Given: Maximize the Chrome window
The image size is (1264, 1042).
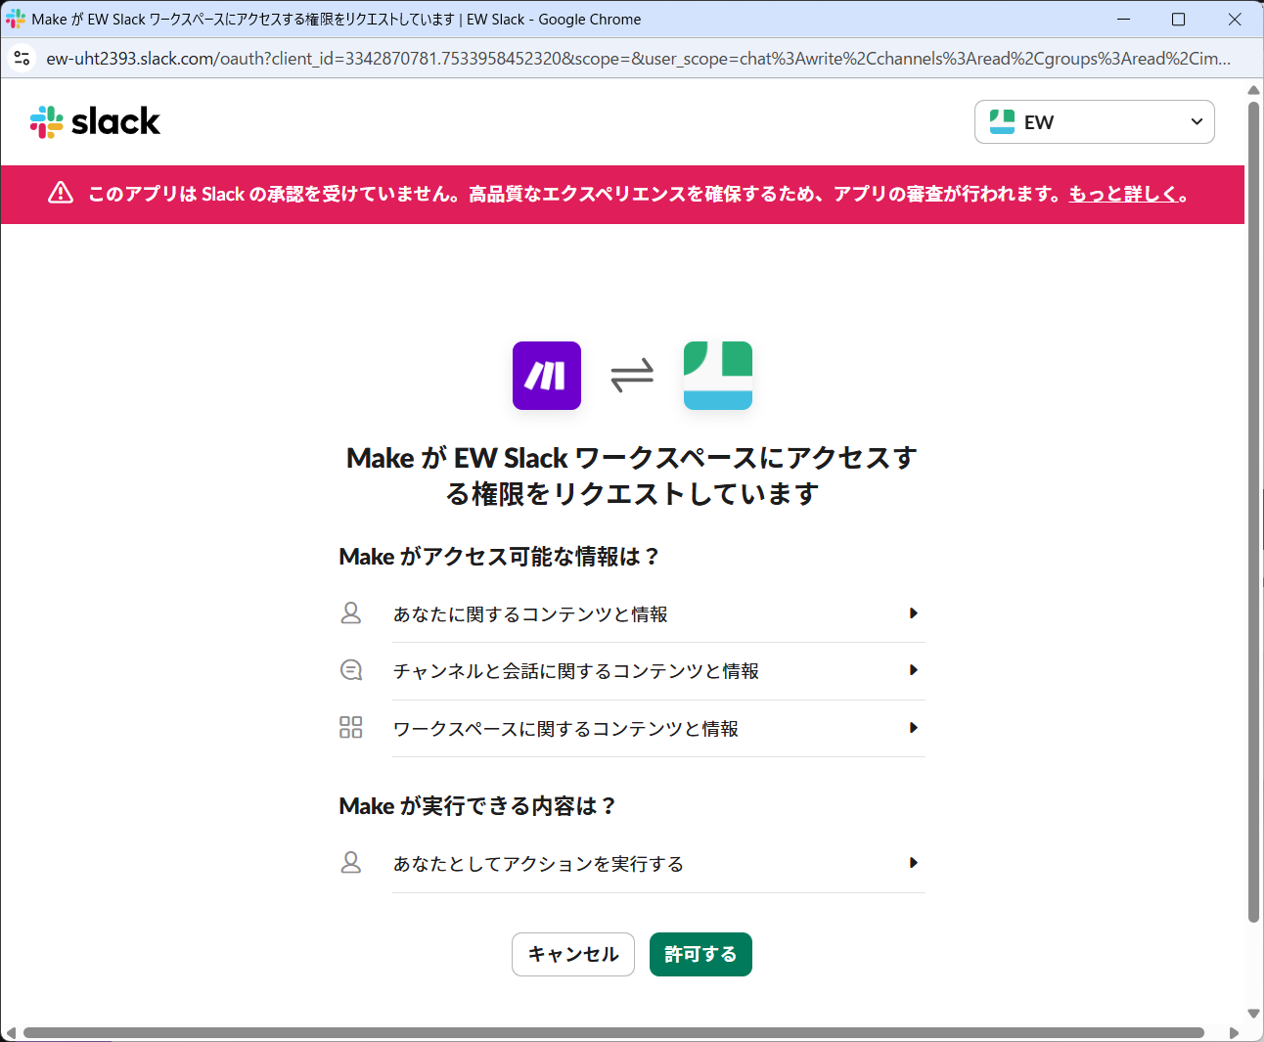Looking at the screenshot, I should [1179, 19].
